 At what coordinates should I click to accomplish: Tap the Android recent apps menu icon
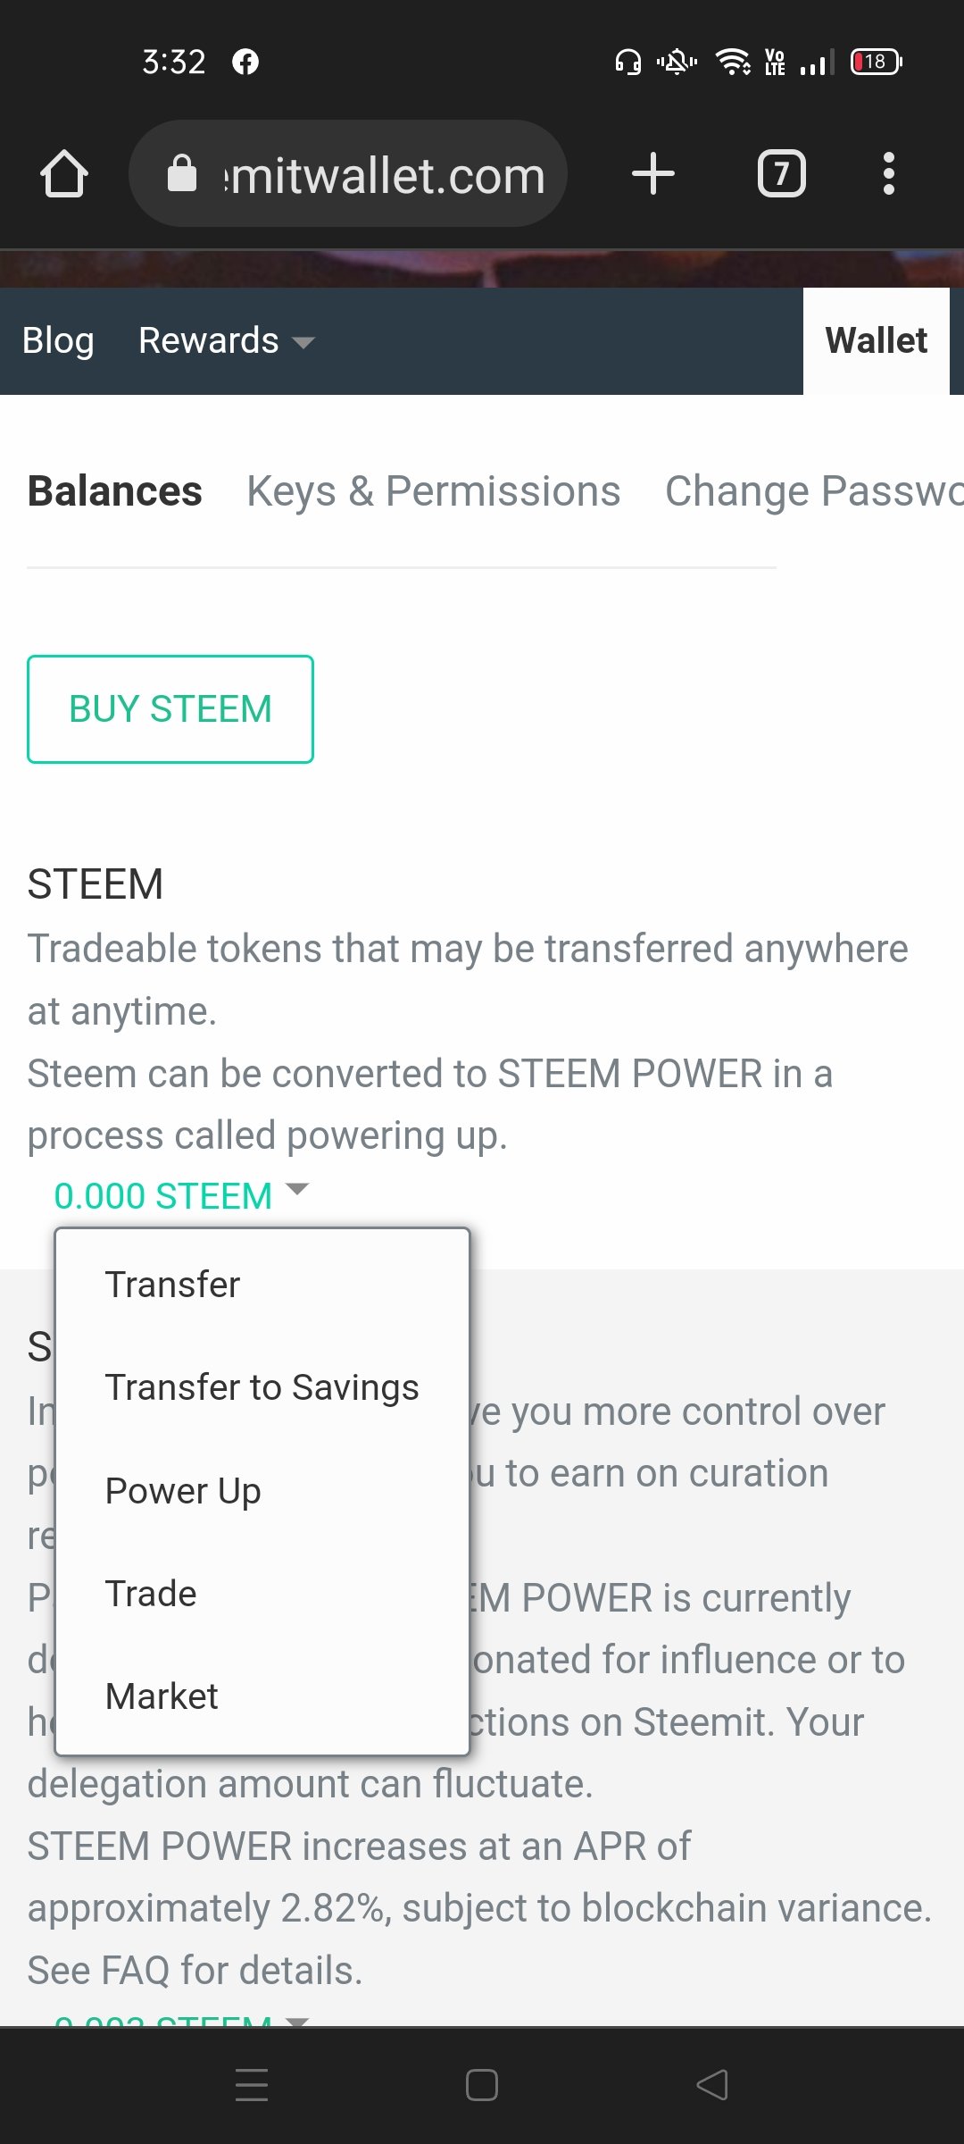click(x=252, y=2085)
